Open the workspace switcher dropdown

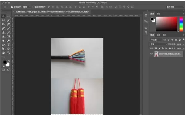tap(175, 7)
